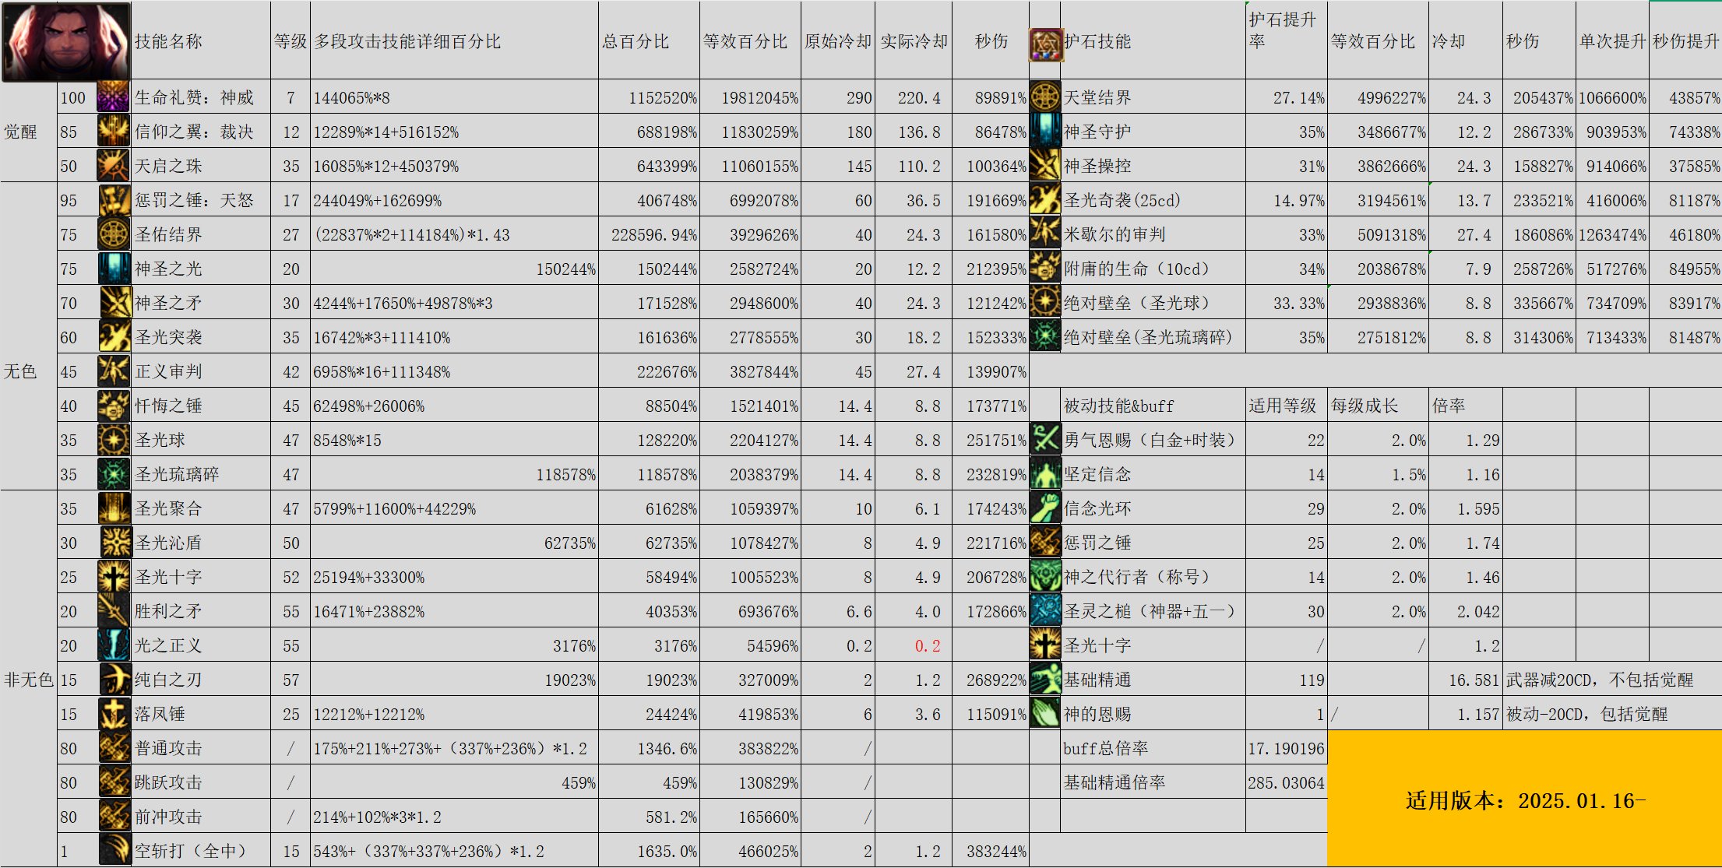Click the 前冲攻击 skill icon
This screenshot has width=1722, height=868.
coord(114,817)
